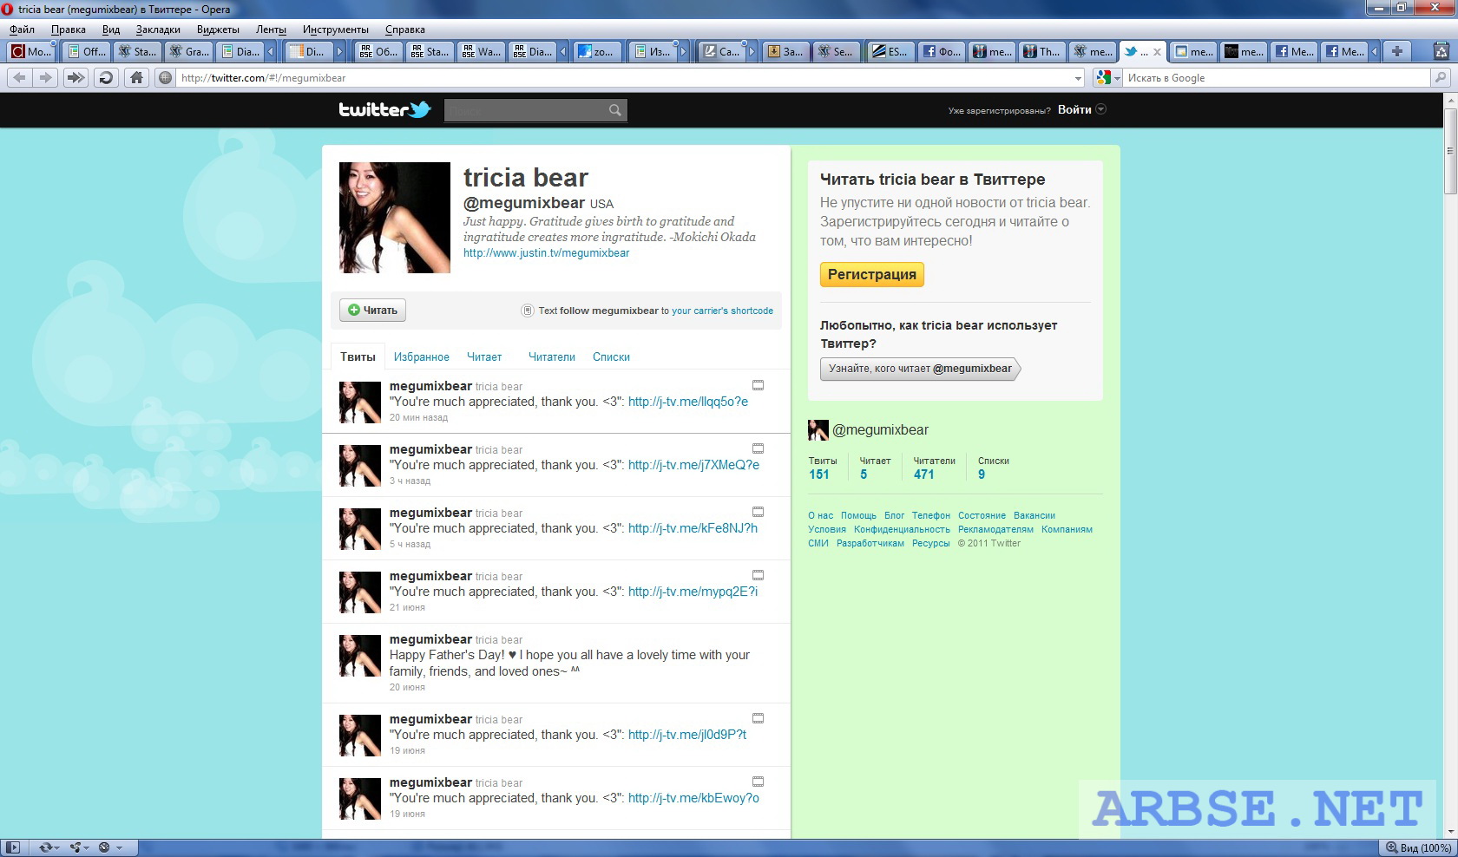Click the reply icon on the first 19 июня tweet
Image resolution: width=1458 pixels, height=857 pixels.
[758, 718]
